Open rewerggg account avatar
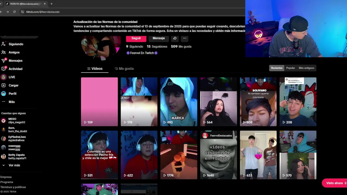 (4, 148)
